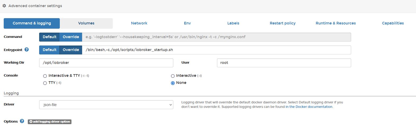Select the Interactive (-i) console option
The width and height of the screenshot is (416, 131).
click(x=173, y=76)
